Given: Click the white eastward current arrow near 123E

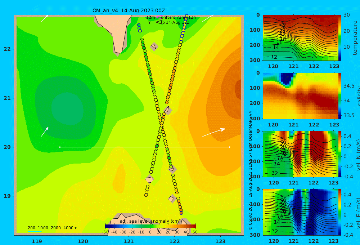Looking at the screenshot, I should tap(213, 132).
